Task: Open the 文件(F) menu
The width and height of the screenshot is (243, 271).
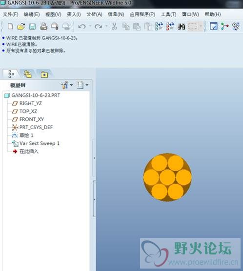Action: pyautogui.click(x=11, y=14)
